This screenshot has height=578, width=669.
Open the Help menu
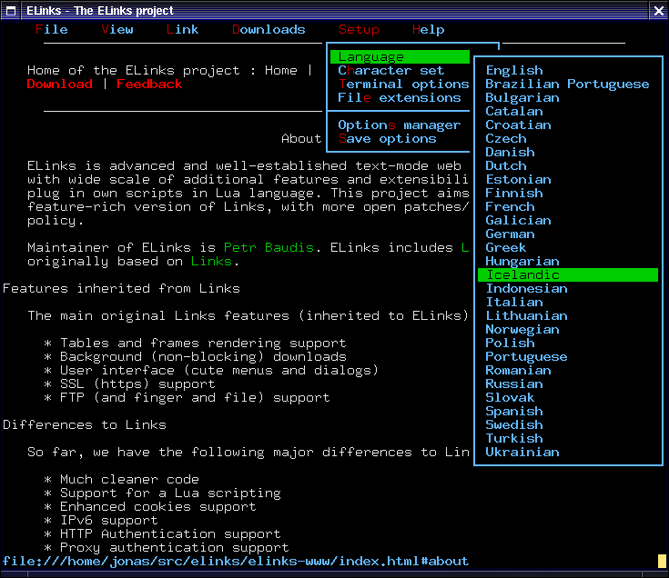429,29
